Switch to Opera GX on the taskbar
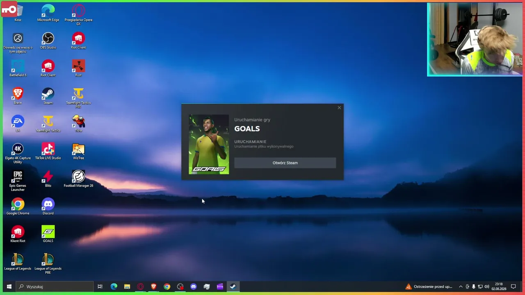 pyautogui.click(x=140, y=286)
